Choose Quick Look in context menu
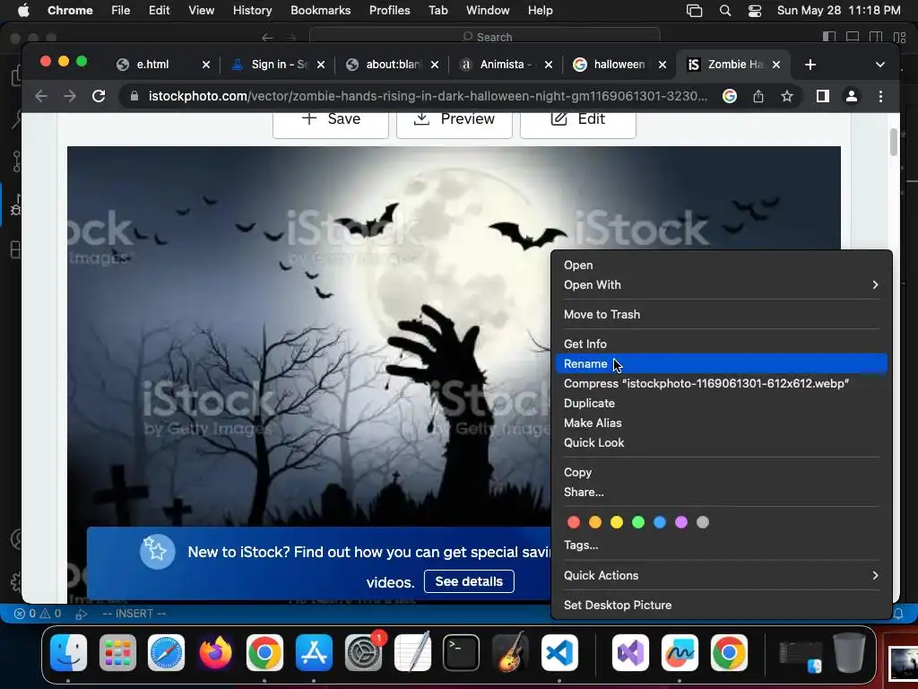The width and height of the screenshot is (918, 689). [x=722, y=443]
